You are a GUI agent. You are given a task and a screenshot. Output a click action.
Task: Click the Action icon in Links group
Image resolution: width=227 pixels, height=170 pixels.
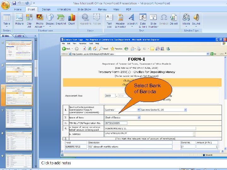coord(97,20)
